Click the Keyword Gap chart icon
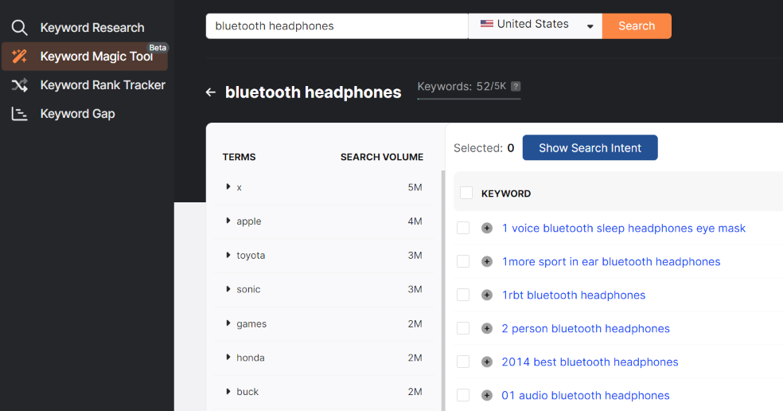783x411 pixels. coord(19,114)
